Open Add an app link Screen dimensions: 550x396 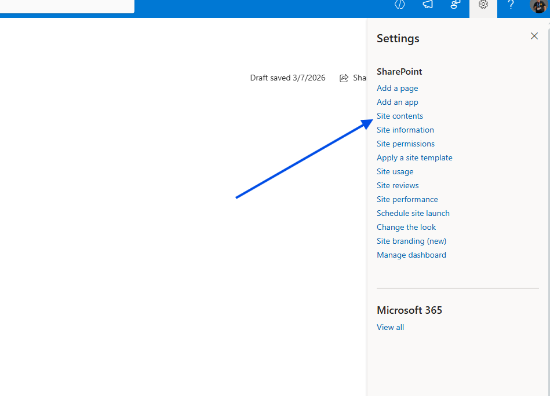pos(397,102)
